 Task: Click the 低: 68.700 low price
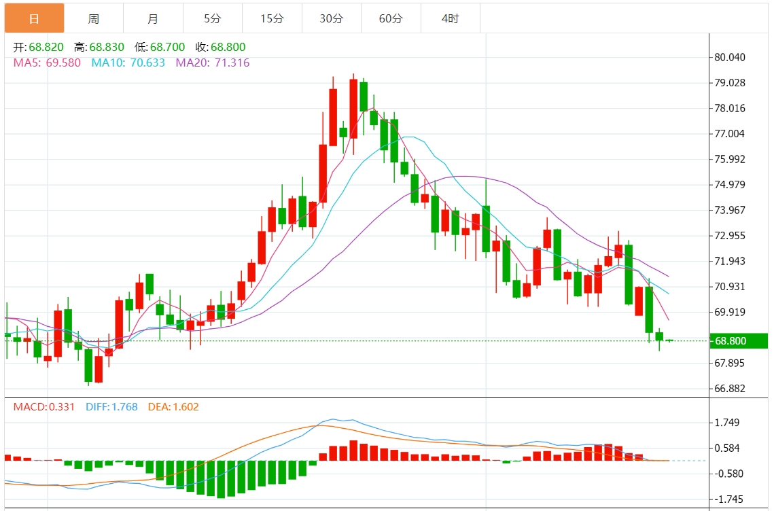point(160,47)
